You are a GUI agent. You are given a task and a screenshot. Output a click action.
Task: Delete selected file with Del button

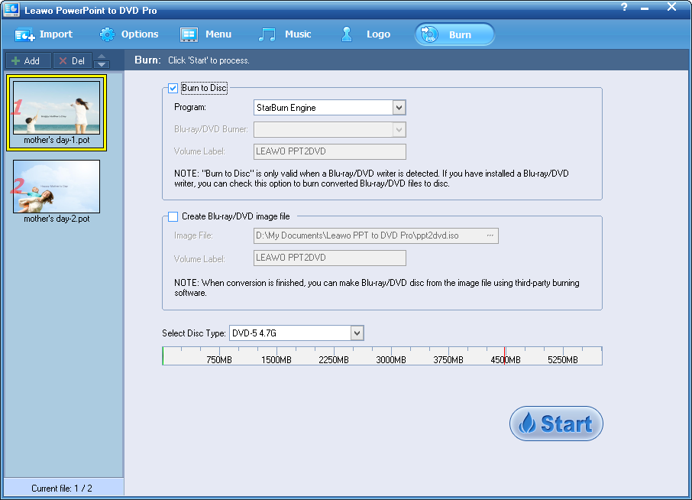tap(73, 60)
